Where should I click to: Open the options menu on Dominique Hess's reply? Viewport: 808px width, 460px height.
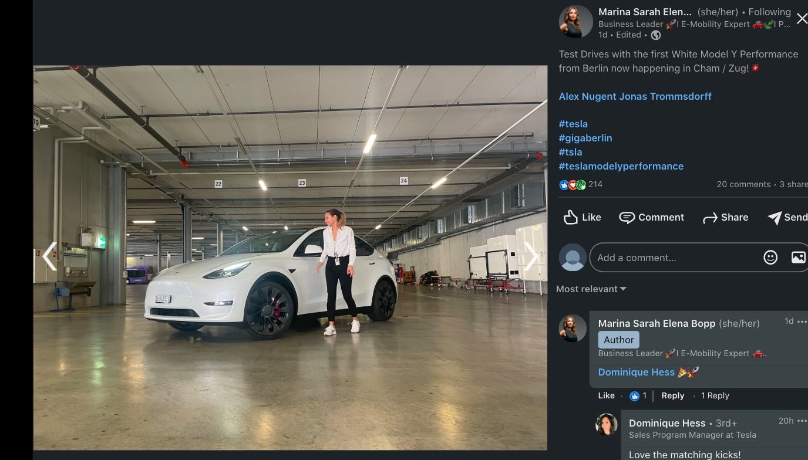(802, 421)
